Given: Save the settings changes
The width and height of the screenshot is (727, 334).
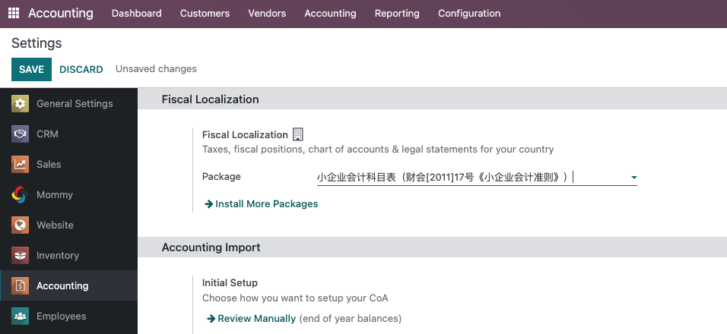Looking at the screenshot, I should click(31, 69).
